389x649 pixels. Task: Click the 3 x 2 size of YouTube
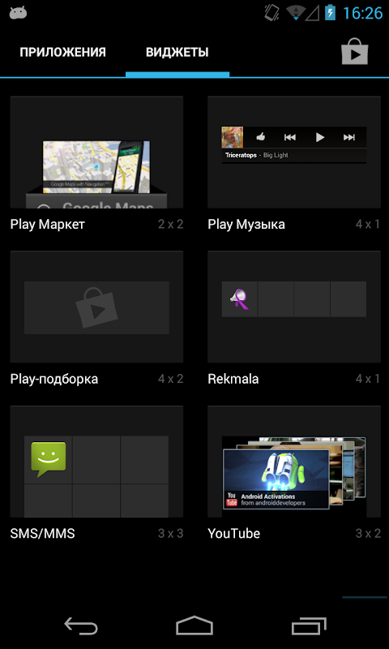click(x=368, y=534)
